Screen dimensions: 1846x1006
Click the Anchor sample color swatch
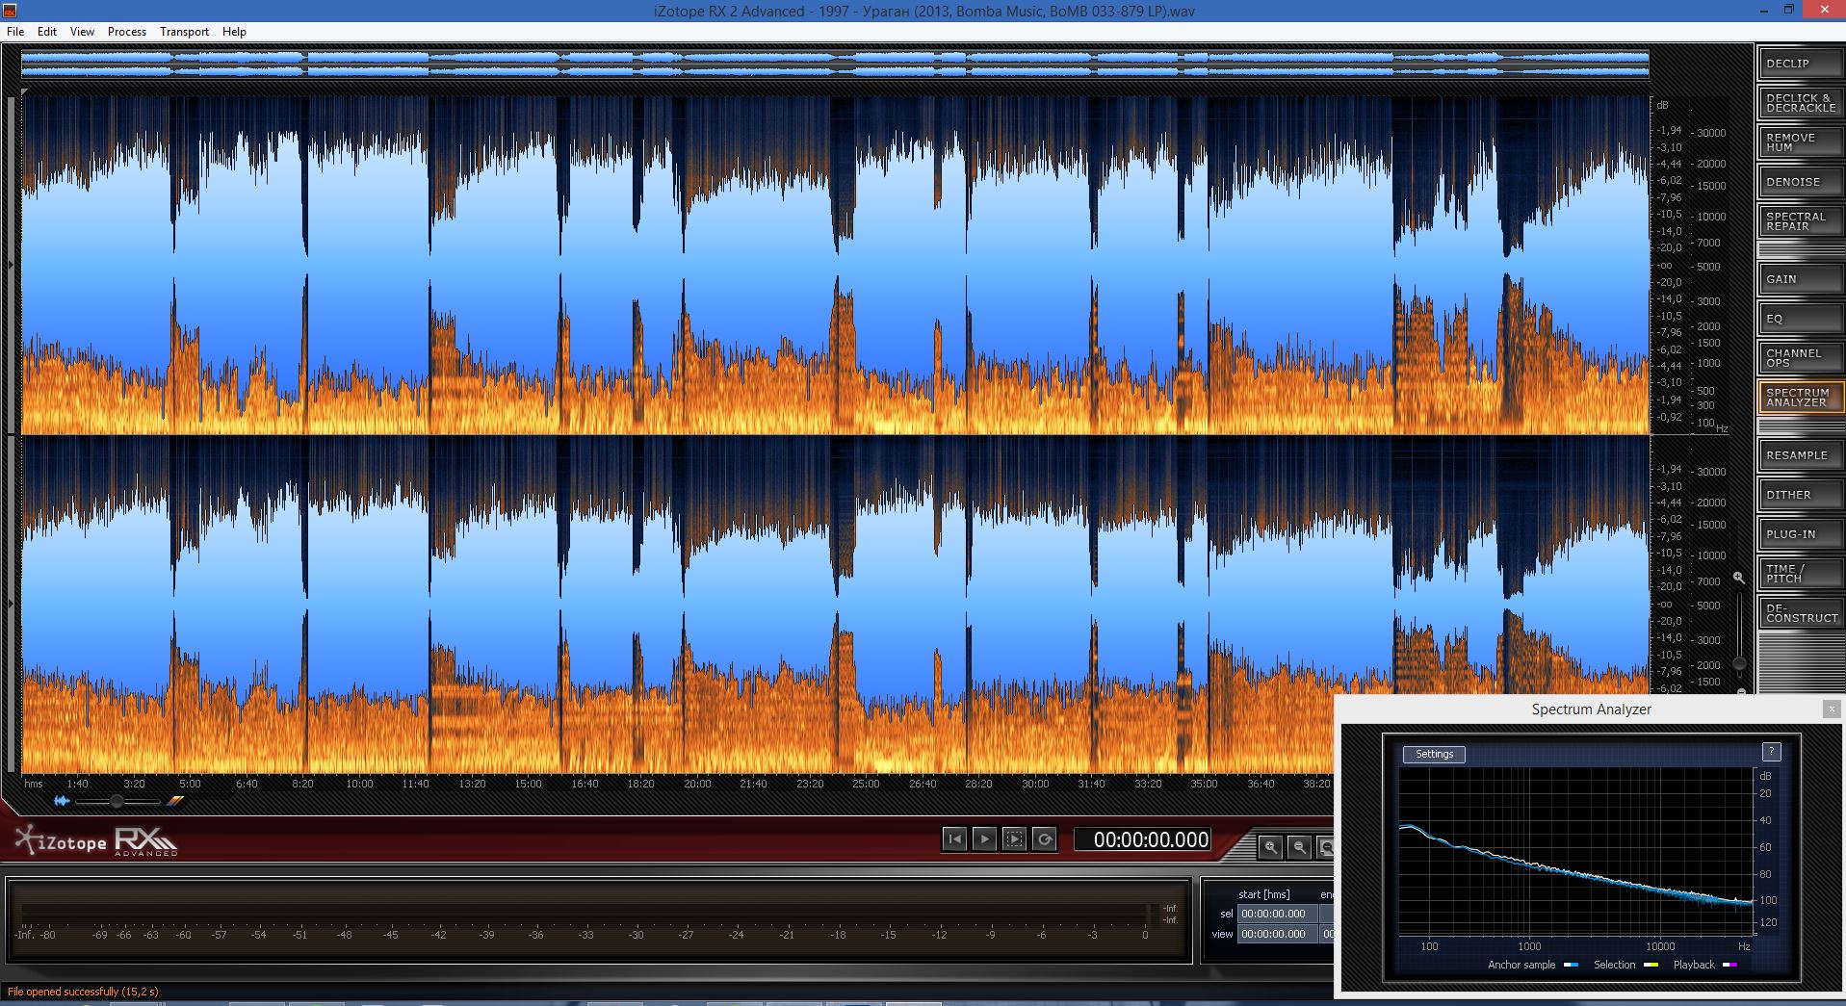[x=1571, y=965]
